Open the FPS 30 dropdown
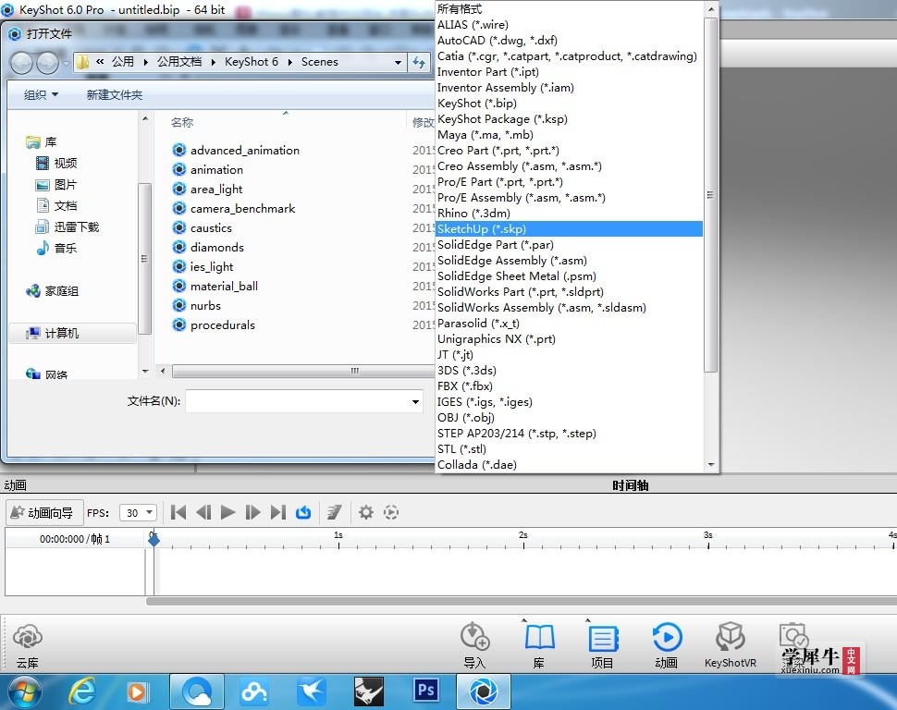This screenshot has height=710, width=897. (138, 512)
